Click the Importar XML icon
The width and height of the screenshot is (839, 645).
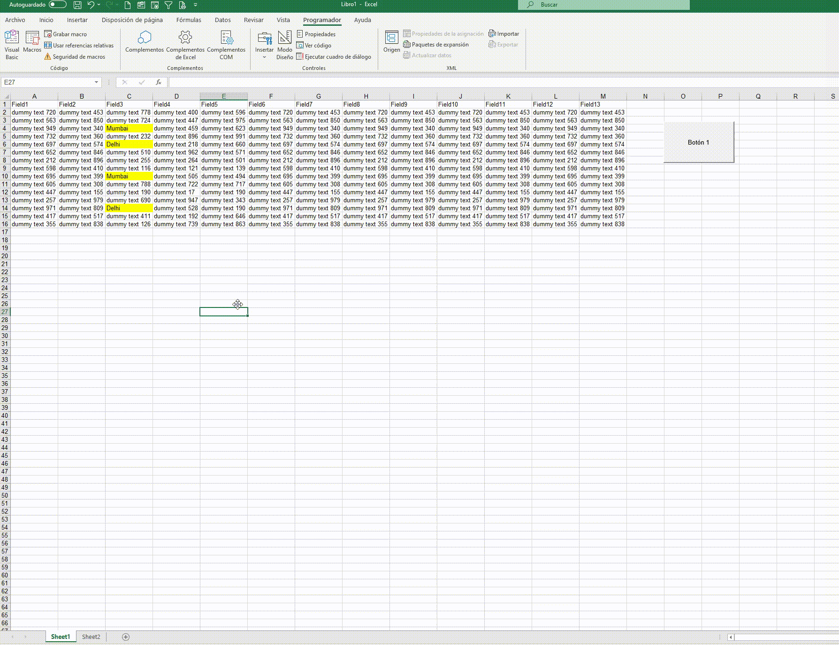(x=504, y=33)
